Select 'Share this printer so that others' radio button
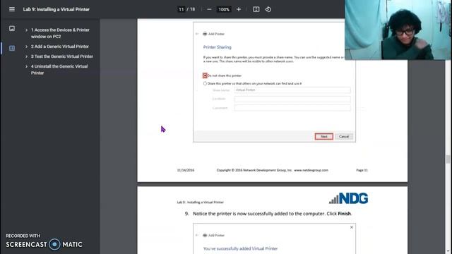This screenshot has height=254, width=452. [205, 83]
